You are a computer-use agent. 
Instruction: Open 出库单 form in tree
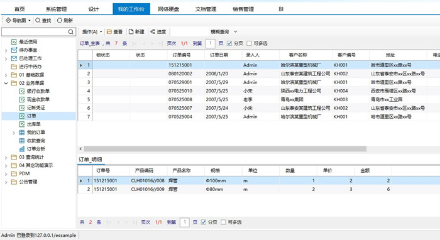(33, 124)
